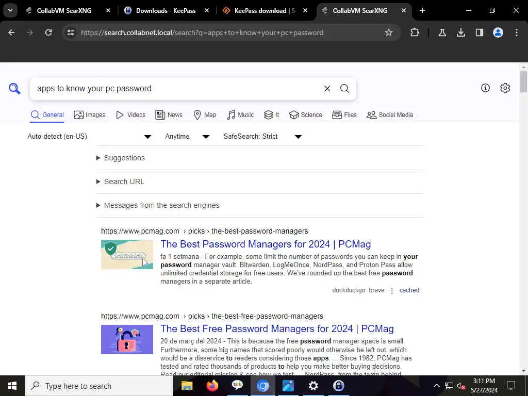Open the Auto-detect language dropdown
The height and width of the screenshot is (396, 528).
click(x=89, y=136)
